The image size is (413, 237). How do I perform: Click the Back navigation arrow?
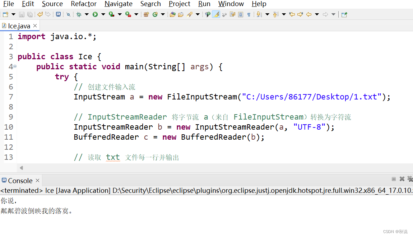309,14
